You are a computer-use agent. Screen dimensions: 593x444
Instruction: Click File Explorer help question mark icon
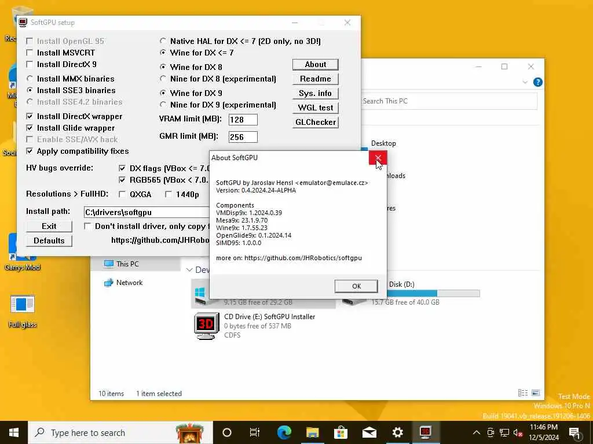(537, 82)
